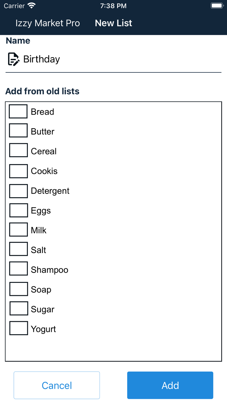Check the Detergent item box

coord(18,191)
